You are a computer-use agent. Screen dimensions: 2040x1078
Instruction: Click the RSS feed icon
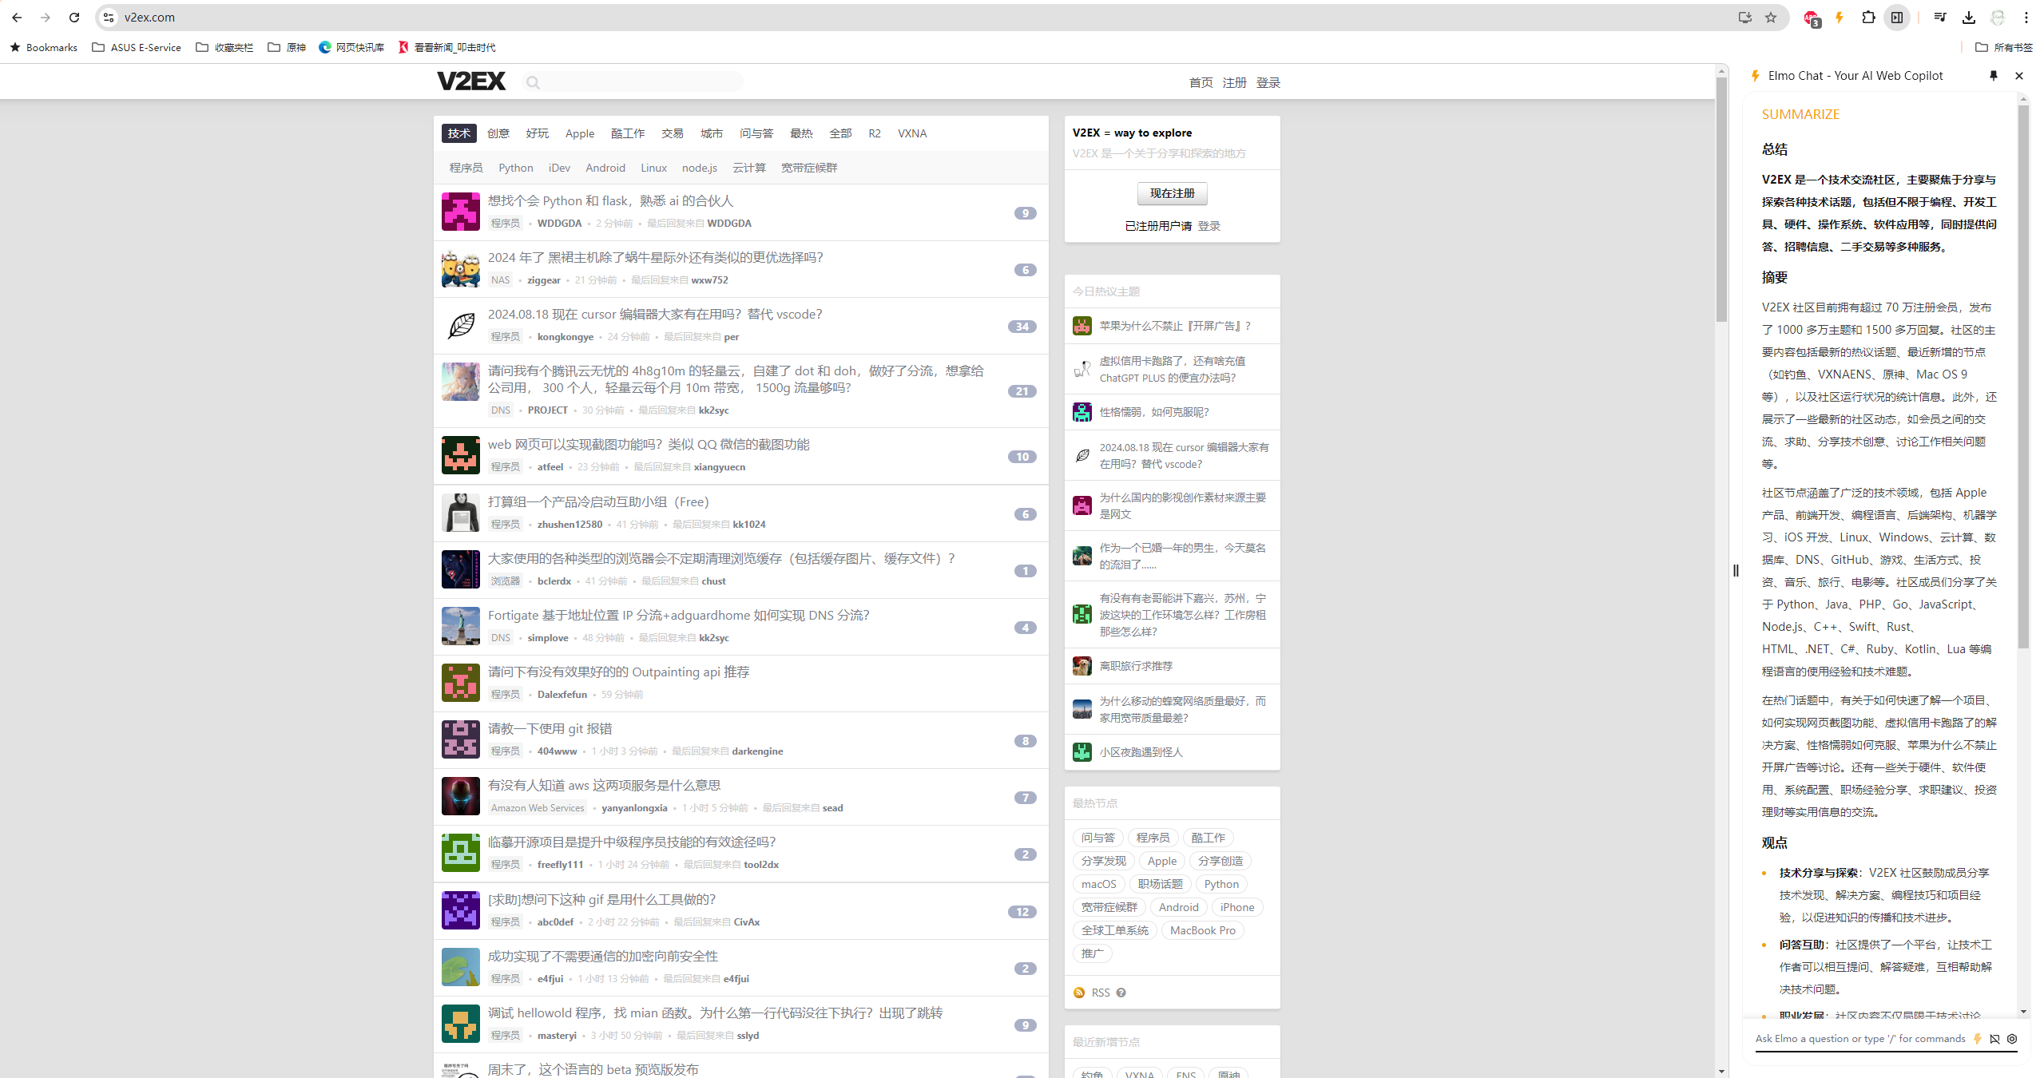(x=1079, y=993)
